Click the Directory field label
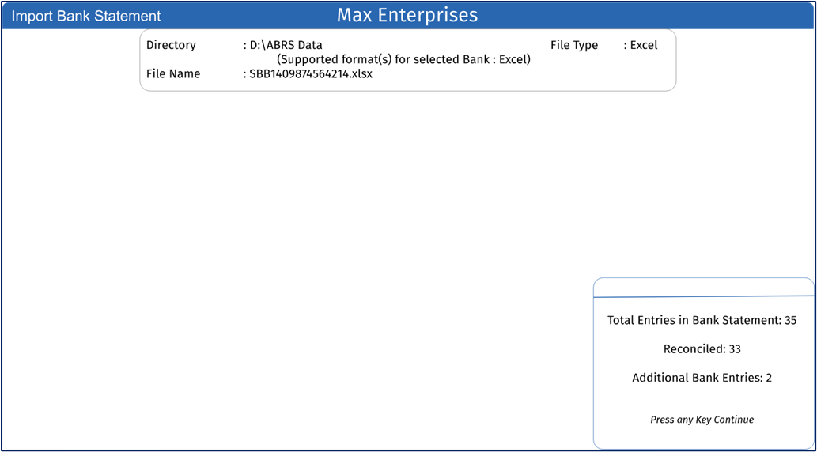 pyautogui.click(x=171, y=45)
